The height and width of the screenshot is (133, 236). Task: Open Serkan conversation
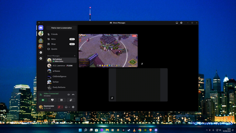[62, 82]
